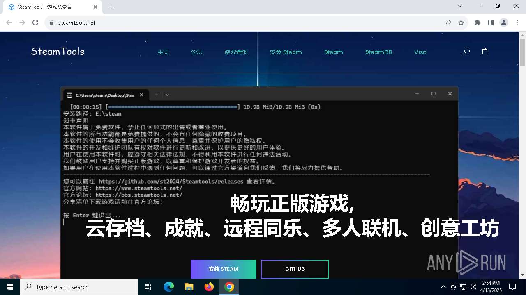Show hidden system tray icons

443,287
